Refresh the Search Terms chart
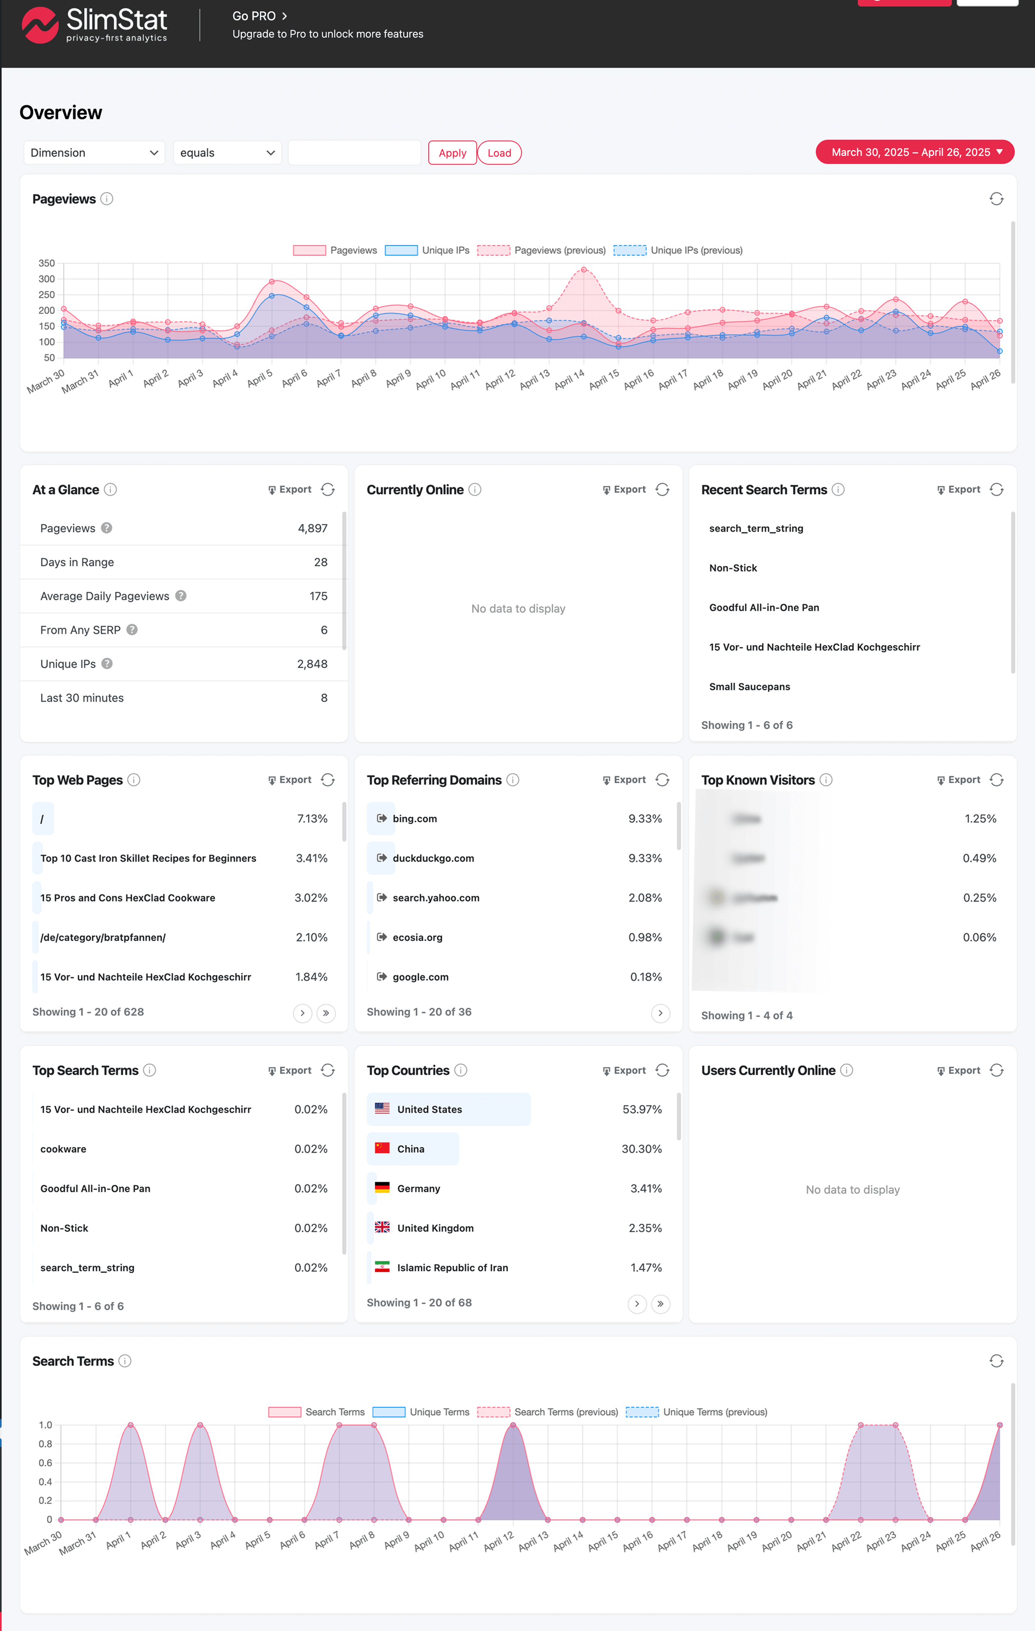 coord(996,1361)
